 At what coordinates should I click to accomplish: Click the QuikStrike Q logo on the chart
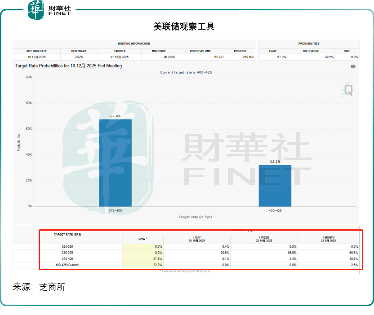pos(348,90)
